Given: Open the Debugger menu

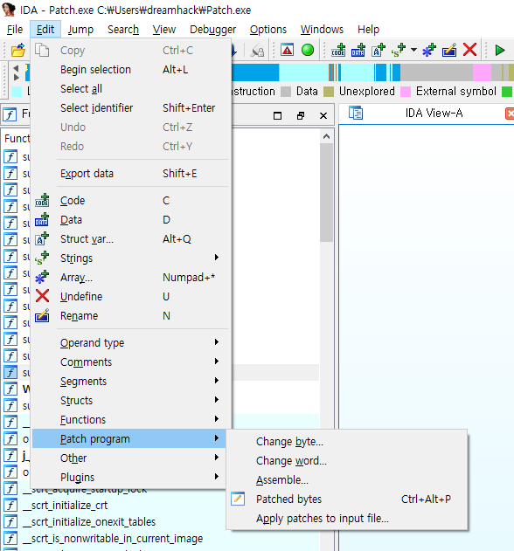Looking at the screenshot, I should point(212,29).
